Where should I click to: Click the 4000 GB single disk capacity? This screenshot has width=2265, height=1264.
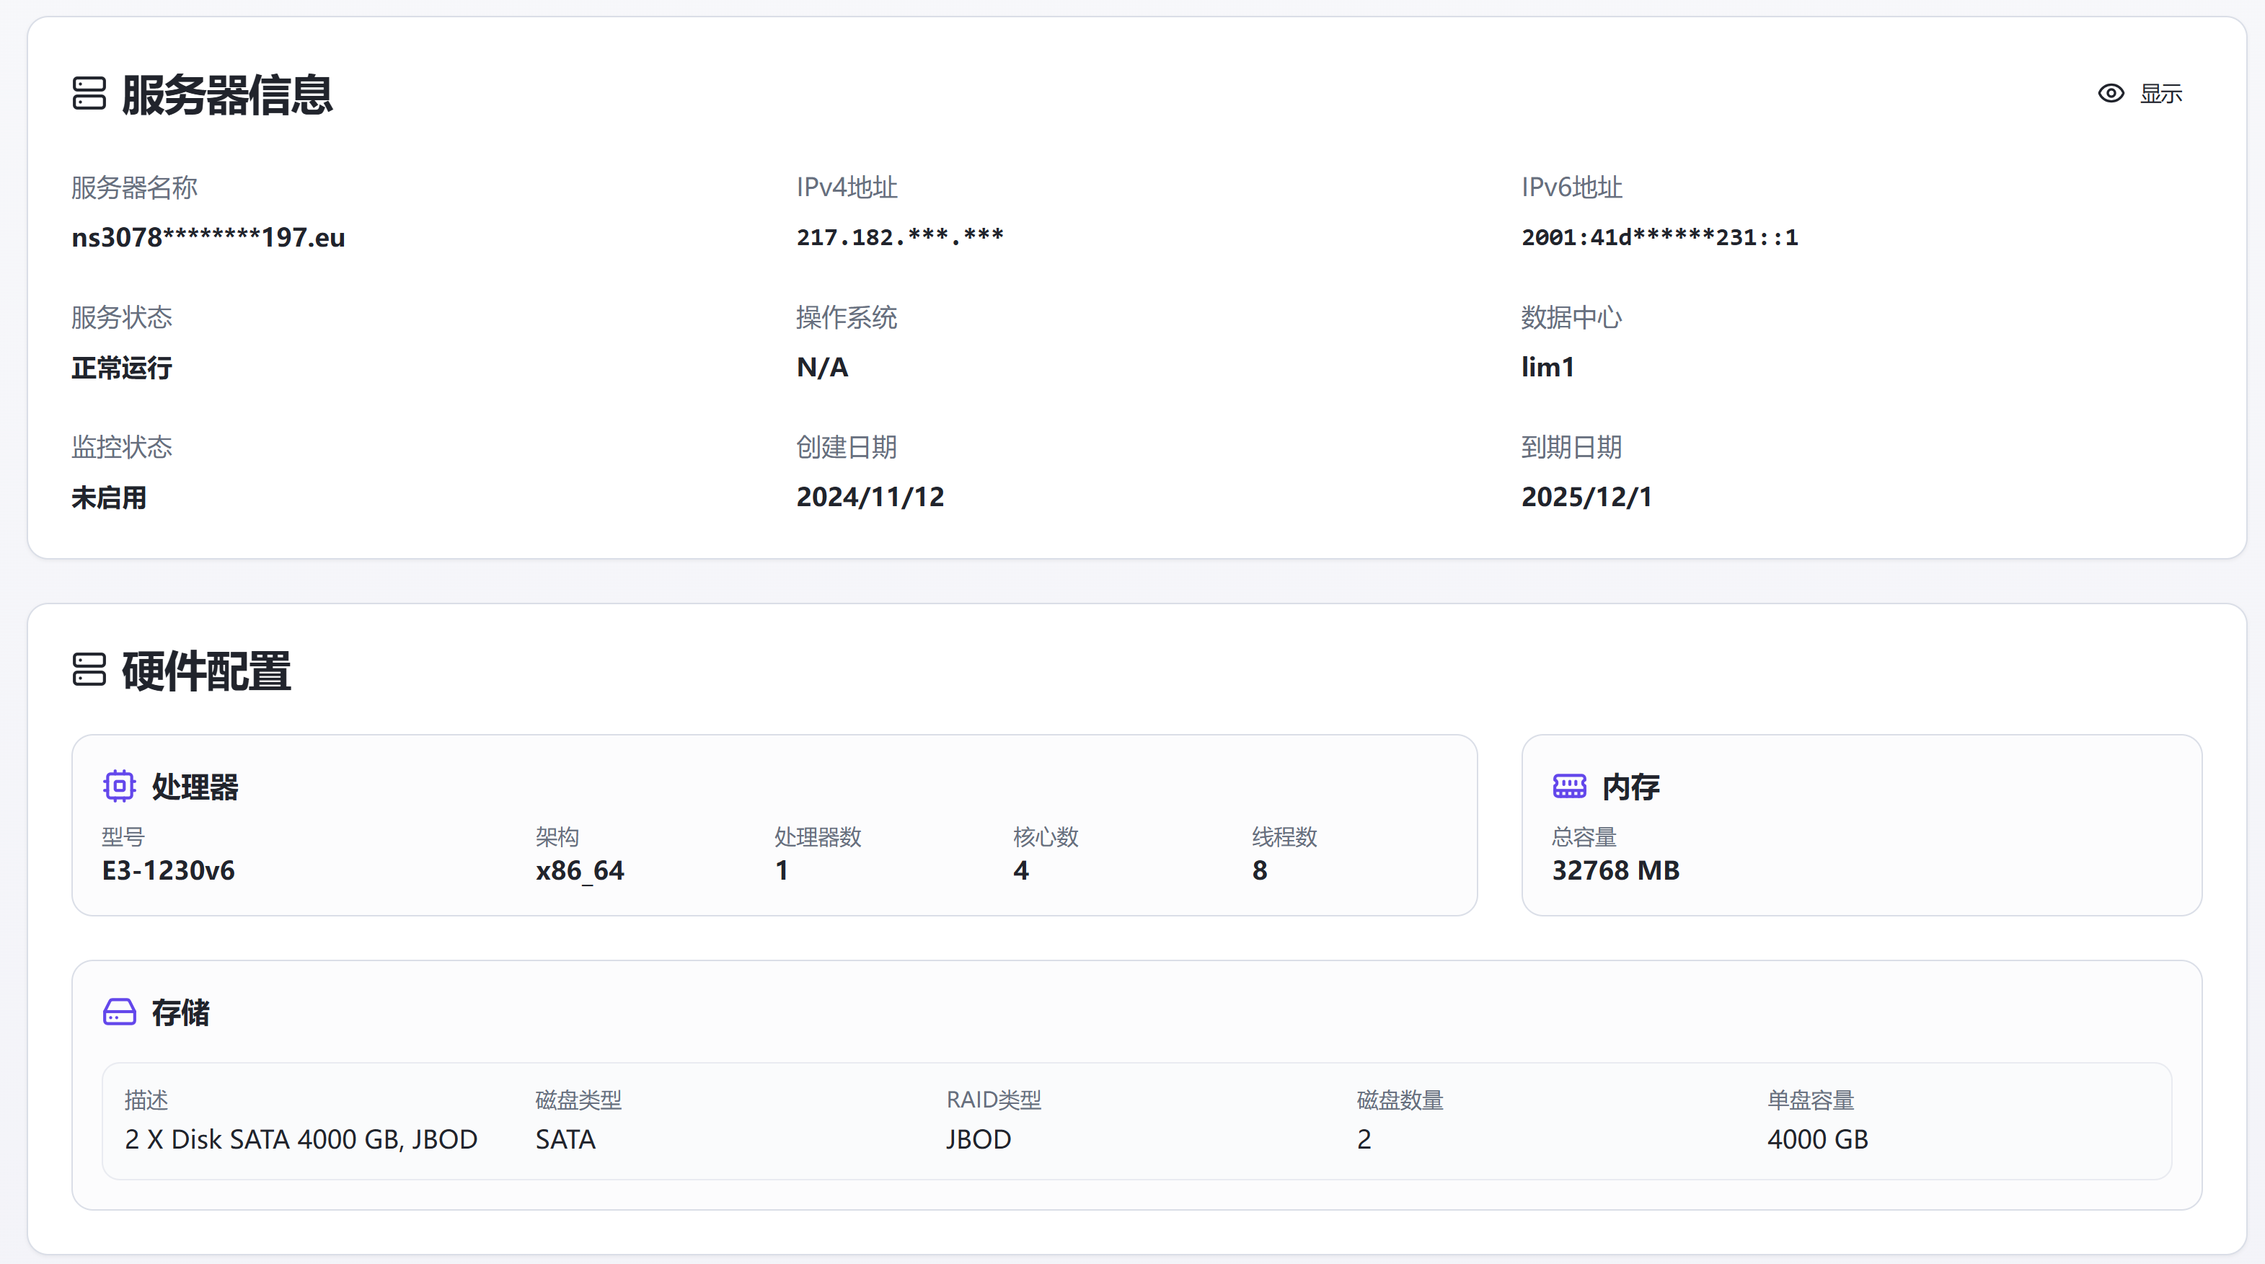[1816, 1139]
